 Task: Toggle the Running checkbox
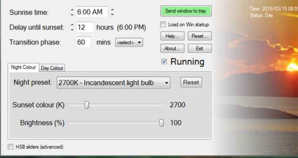(164, 61)
